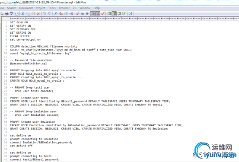Click the 'PROMPT Create user test1' line
This screenshot has width=239, height=162.
(29, 98)
